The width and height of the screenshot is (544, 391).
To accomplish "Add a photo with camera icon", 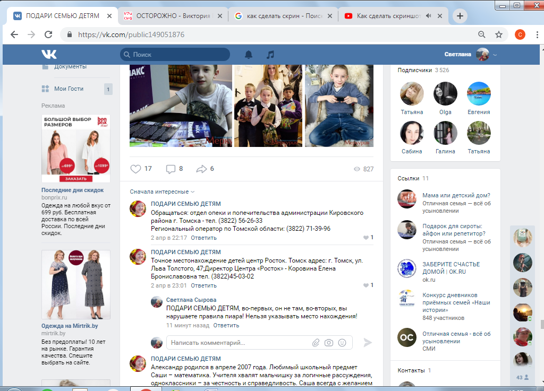I will pyautogui.click(x=329, y=343).
